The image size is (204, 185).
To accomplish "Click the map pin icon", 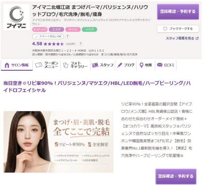I will click(141, 65).
